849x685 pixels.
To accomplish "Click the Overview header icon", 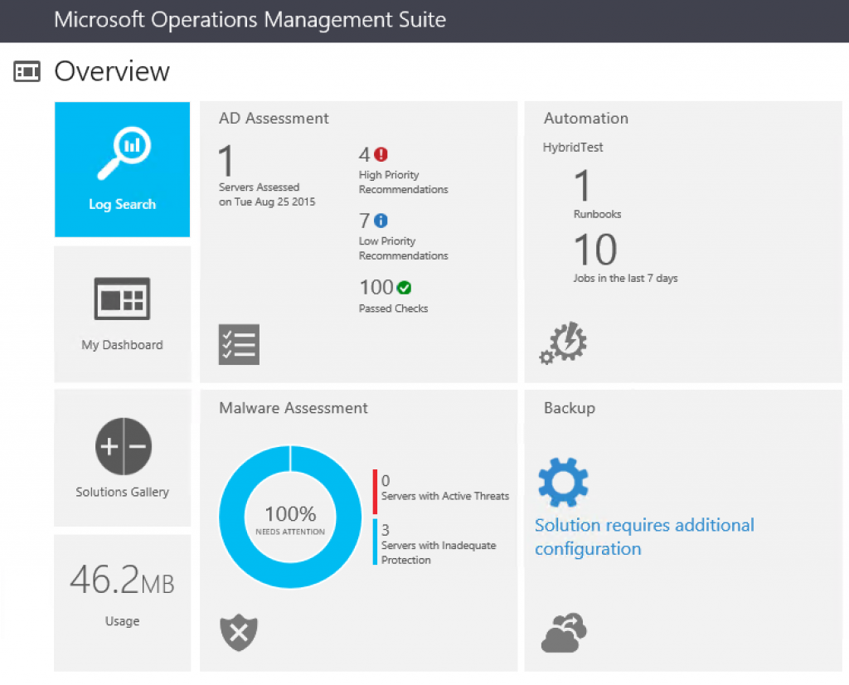I will tap(27, 71).
